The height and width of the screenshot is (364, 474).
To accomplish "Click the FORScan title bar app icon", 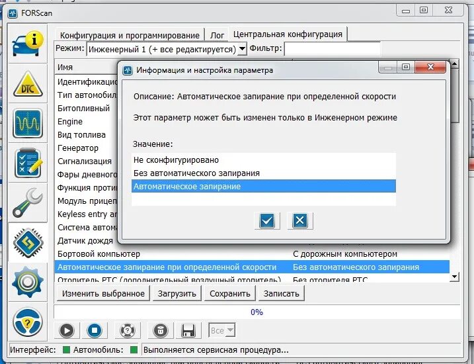I will click(x=13, y=13).
